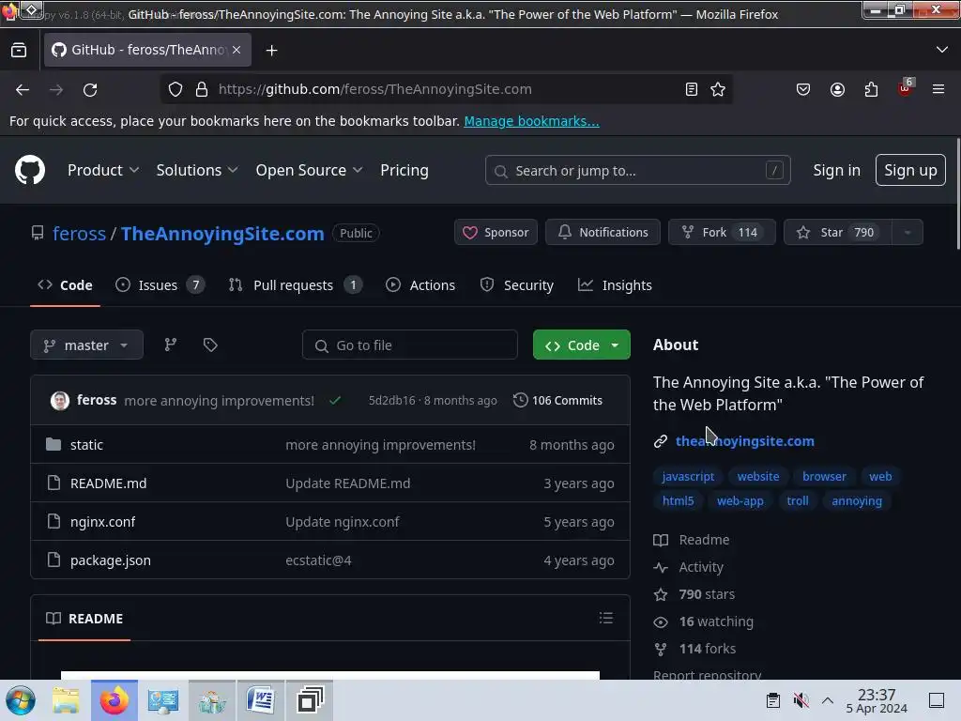This screenshot has height=721, width=961.
Task: View tags icon in repo toolbar
Action: (x=210, y=345)
